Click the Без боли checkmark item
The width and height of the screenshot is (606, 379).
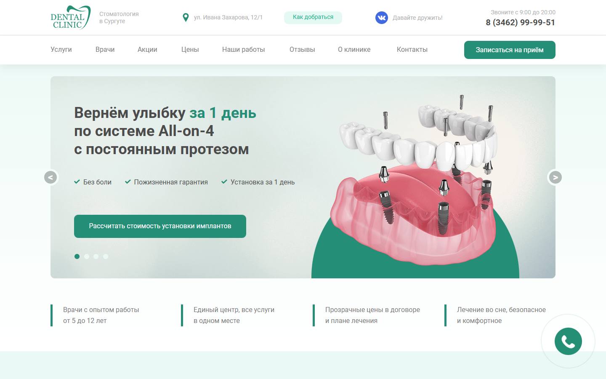(x=93, y=182)
